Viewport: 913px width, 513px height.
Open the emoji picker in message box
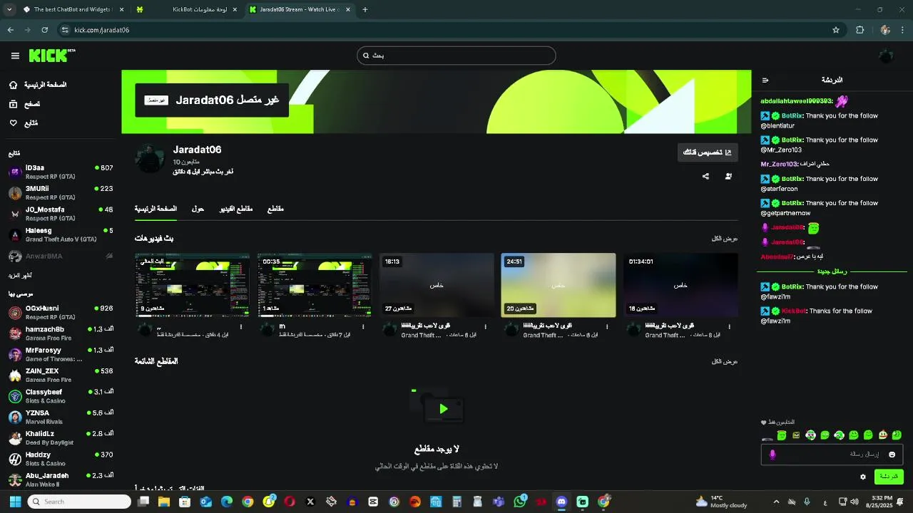(x=892, y=455)
